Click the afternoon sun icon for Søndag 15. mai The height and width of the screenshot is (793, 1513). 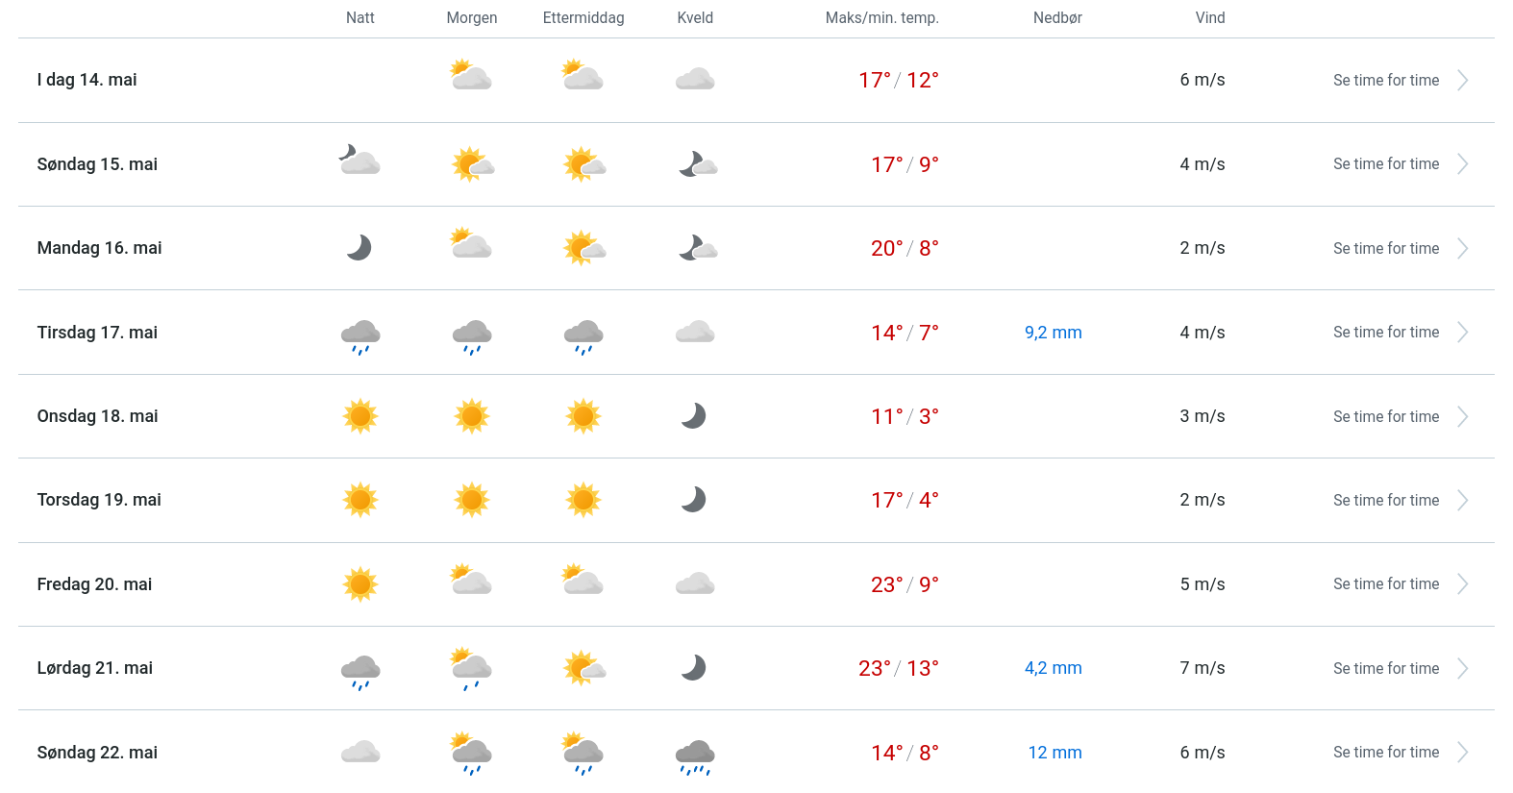point(583,164)
